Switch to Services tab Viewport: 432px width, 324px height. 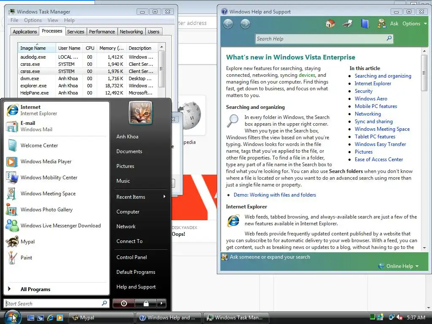[x=76, y=32]
